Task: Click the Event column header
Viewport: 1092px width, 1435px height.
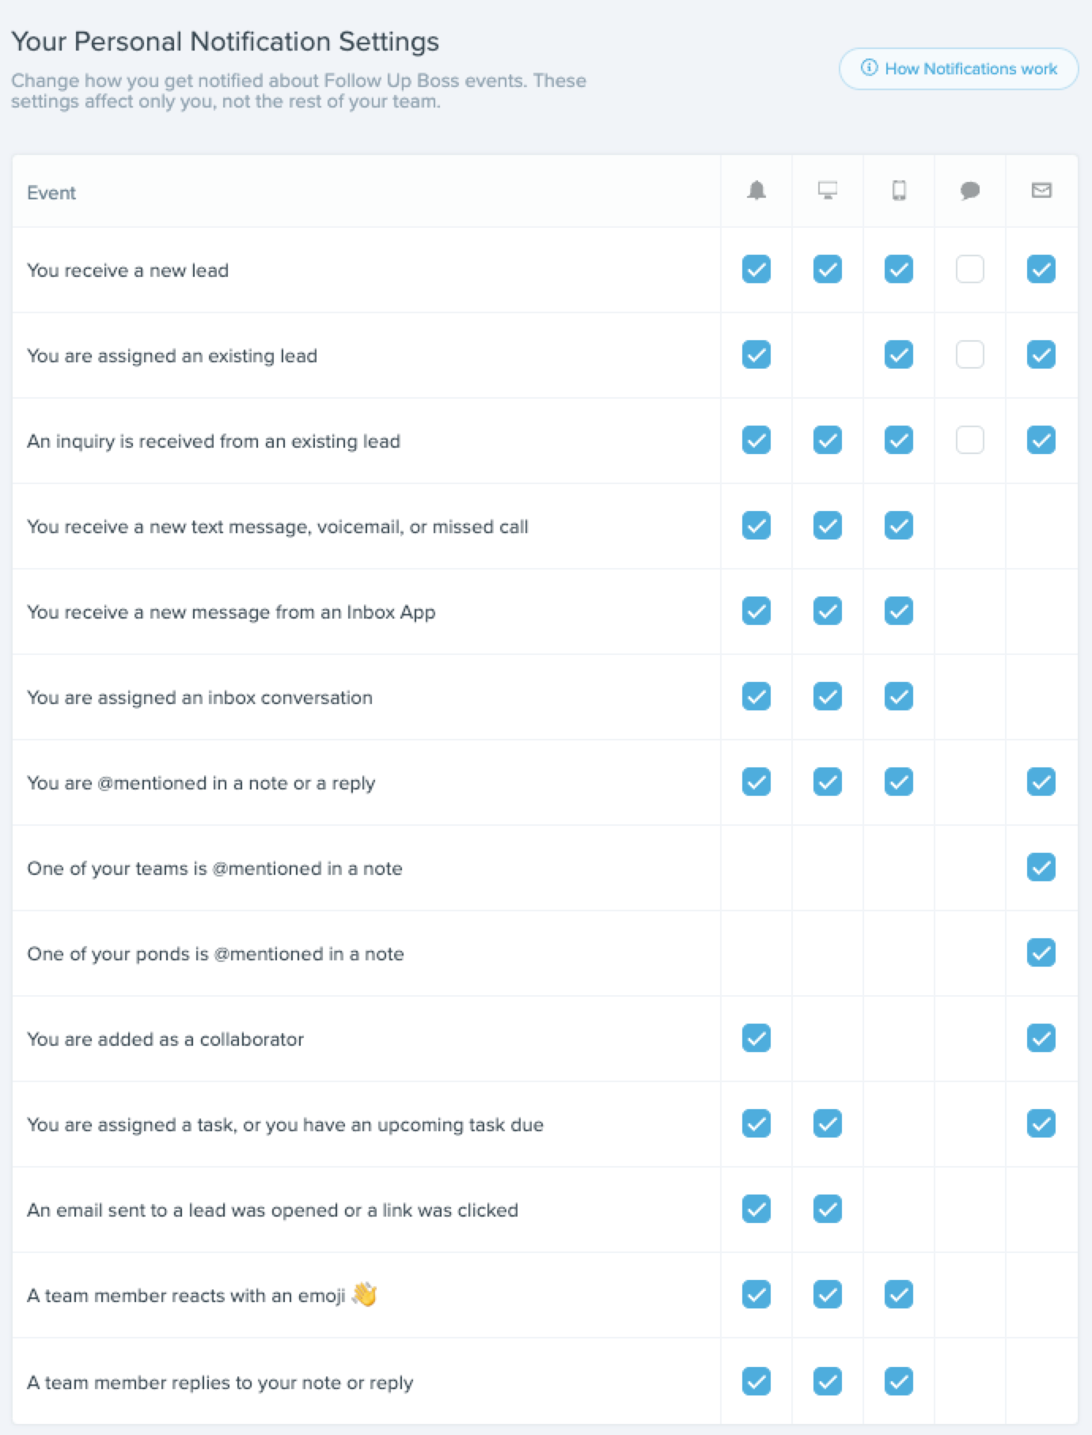Action: coord(51,193)
